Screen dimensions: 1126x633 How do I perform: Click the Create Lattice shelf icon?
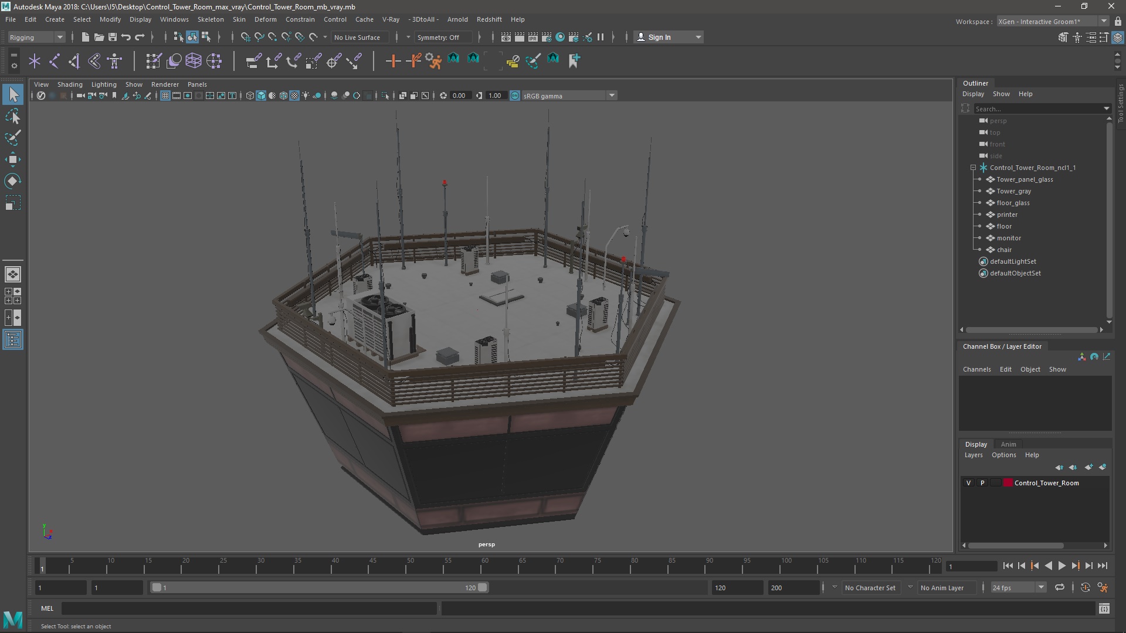[x=194, y=60]
